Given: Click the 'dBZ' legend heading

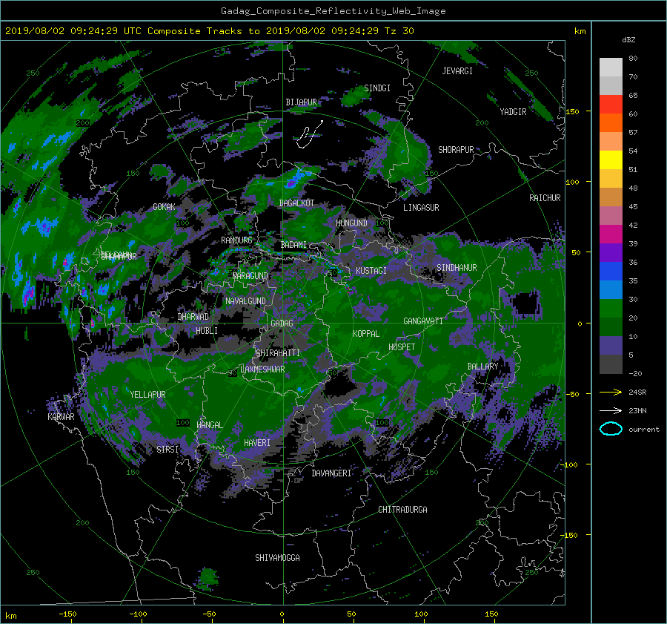Looking at the screenshot, I should [628, 40].
